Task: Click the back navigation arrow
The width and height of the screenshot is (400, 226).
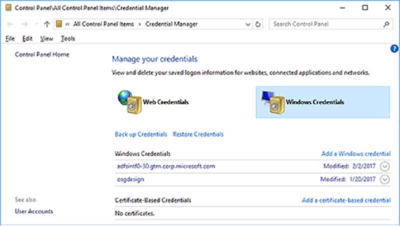Action: pos(11,24)
